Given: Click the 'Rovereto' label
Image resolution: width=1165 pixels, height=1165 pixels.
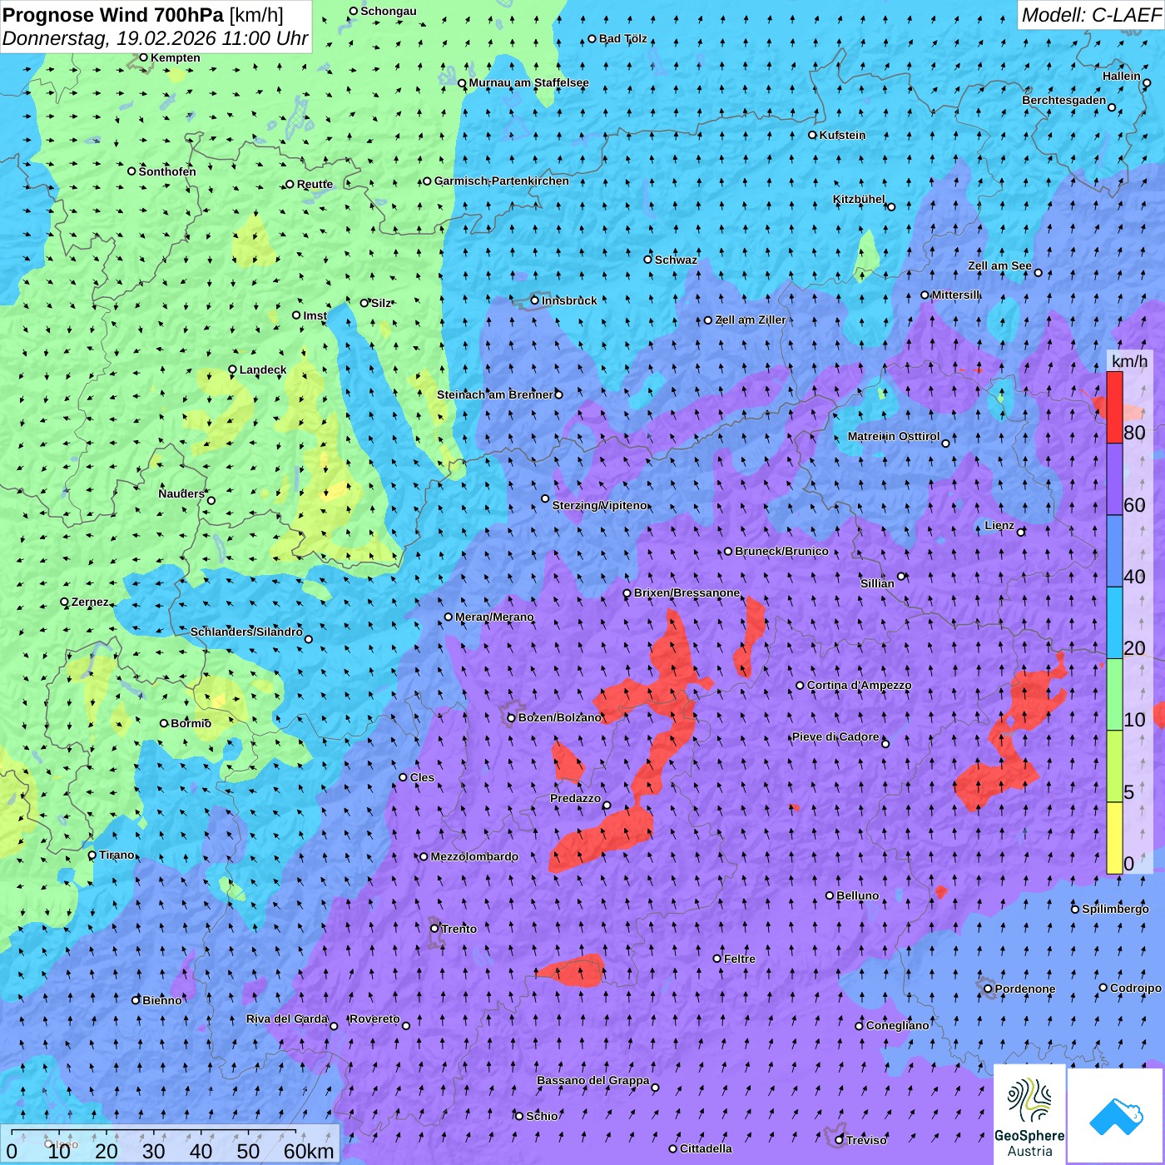Looking at the screenshot, I should click(374, 1019).
